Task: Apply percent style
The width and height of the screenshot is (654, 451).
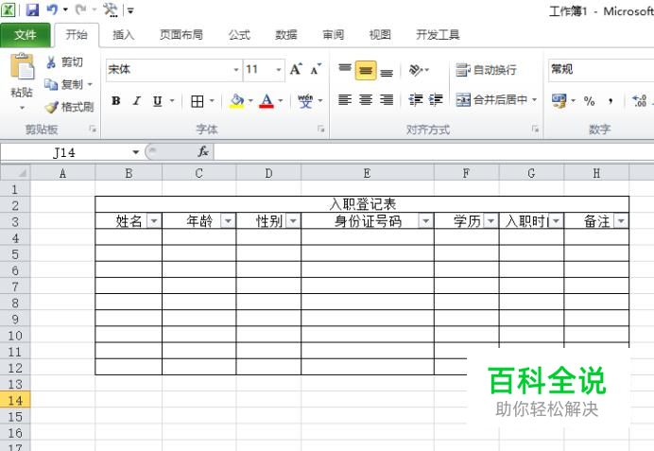Action: pyautogui.click(x=589, y=101)
